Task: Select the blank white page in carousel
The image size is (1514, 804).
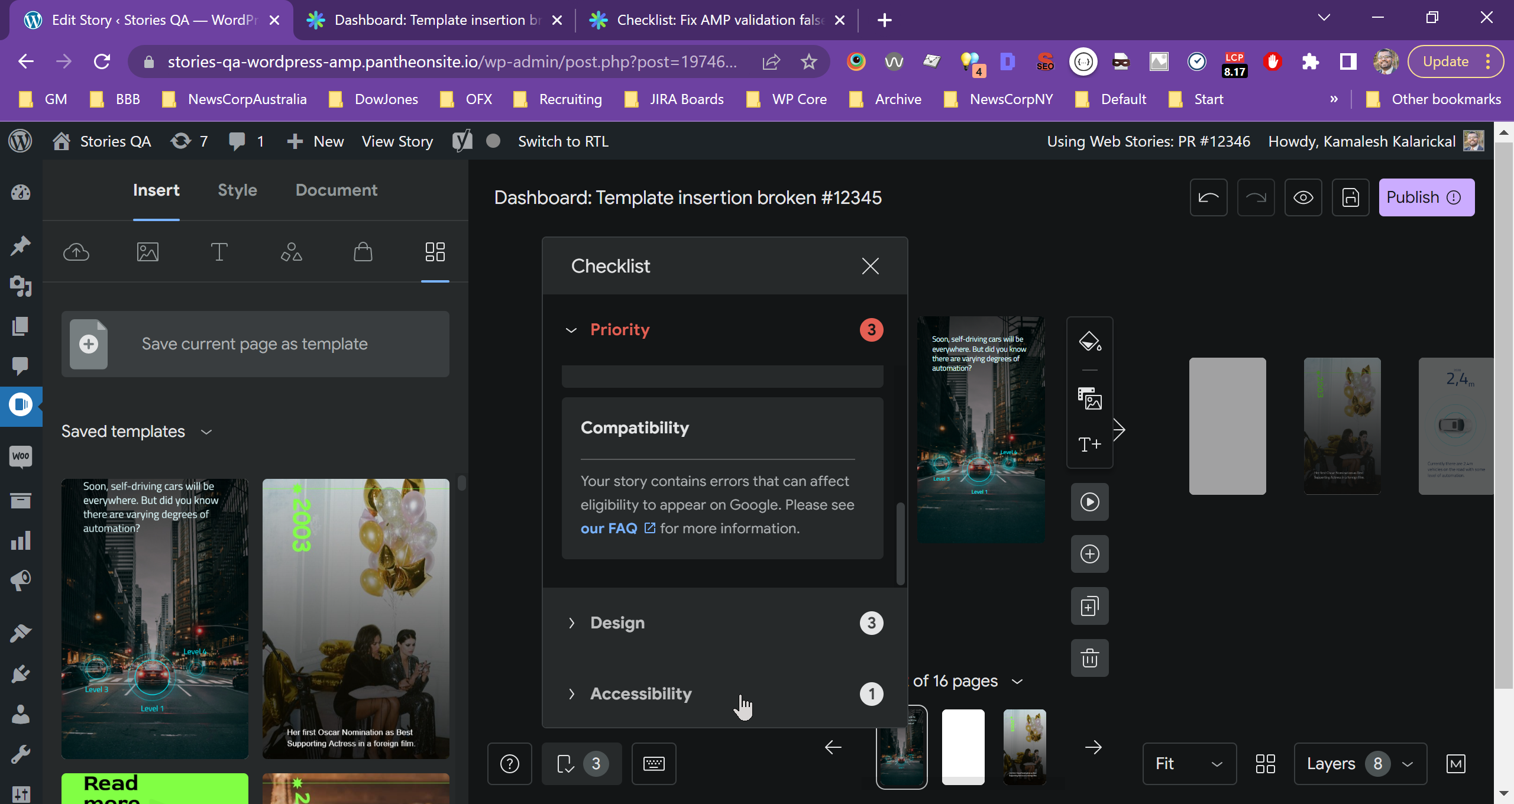Action: point(963,747)
